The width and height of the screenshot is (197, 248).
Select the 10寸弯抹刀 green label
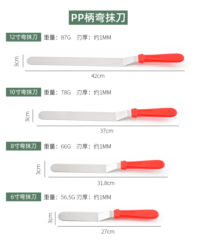(x=23, y=92)
